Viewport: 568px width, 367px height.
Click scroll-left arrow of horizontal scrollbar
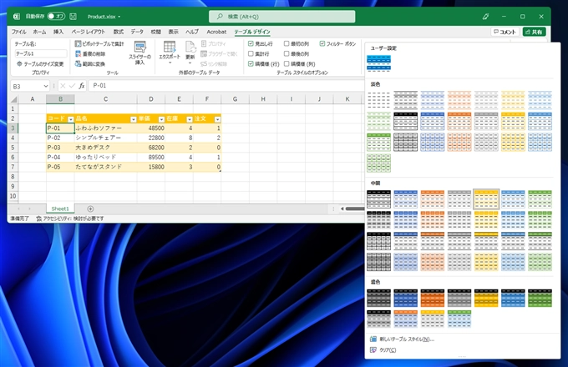pos(342,209)
